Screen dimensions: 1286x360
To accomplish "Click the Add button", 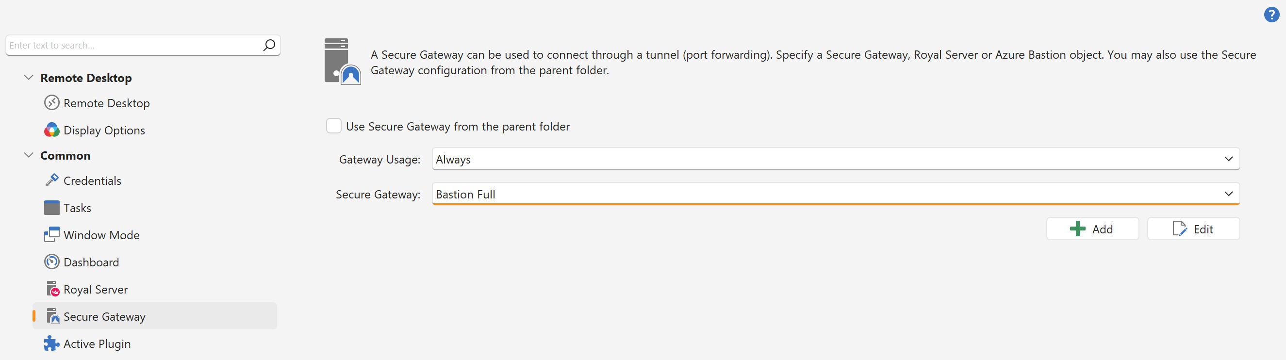I will pos(1092,229).
